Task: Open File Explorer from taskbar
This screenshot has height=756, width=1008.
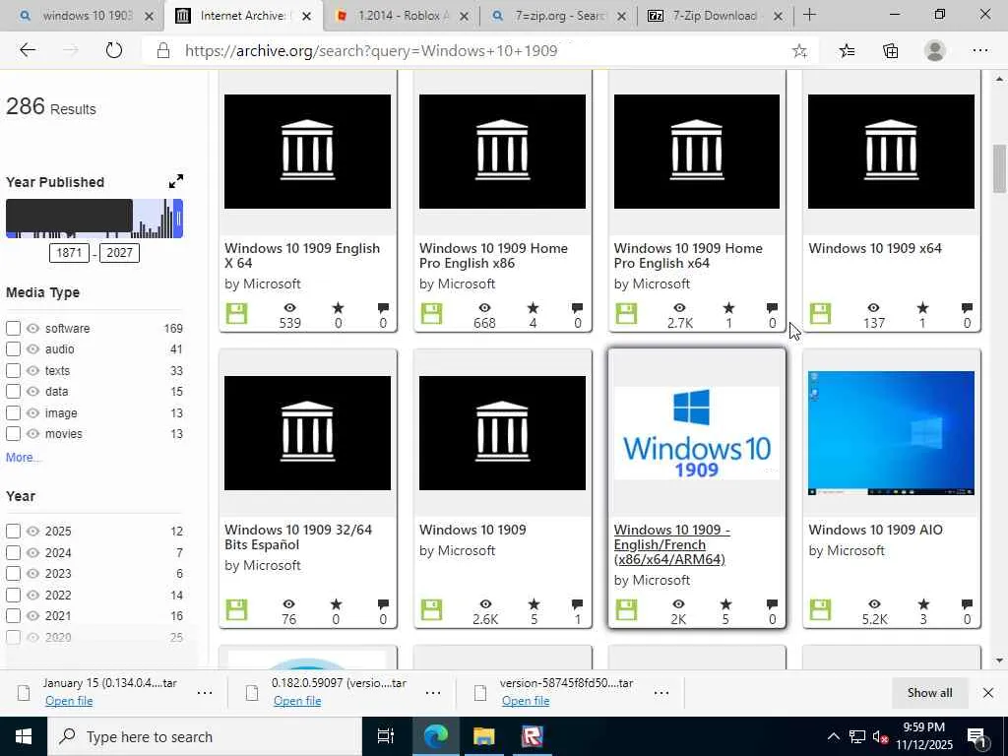Action: point(483,736)
